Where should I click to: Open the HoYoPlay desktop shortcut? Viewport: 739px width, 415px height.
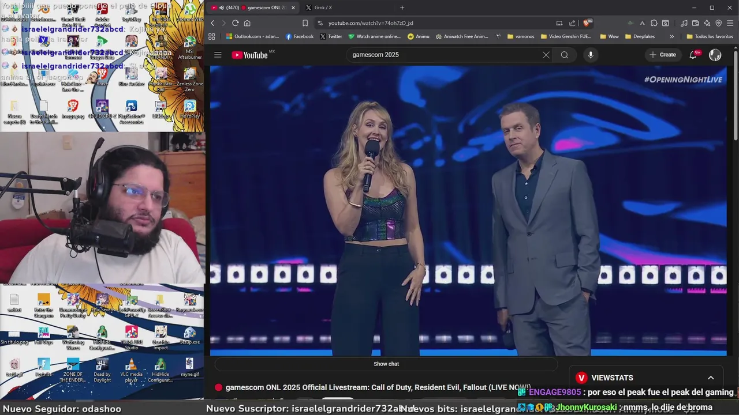(x=190, y=109)
